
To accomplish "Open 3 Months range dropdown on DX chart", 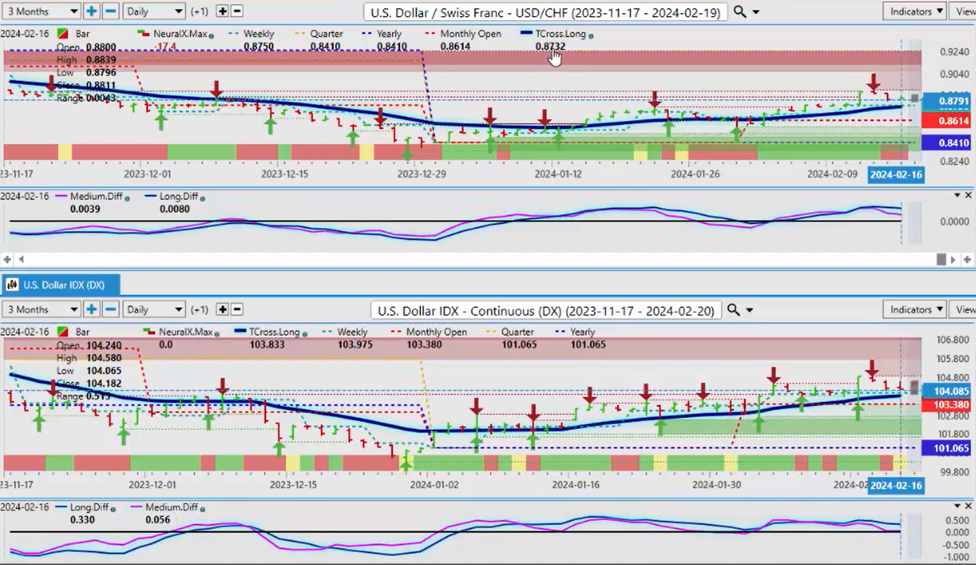I will [x=40, y=309].
